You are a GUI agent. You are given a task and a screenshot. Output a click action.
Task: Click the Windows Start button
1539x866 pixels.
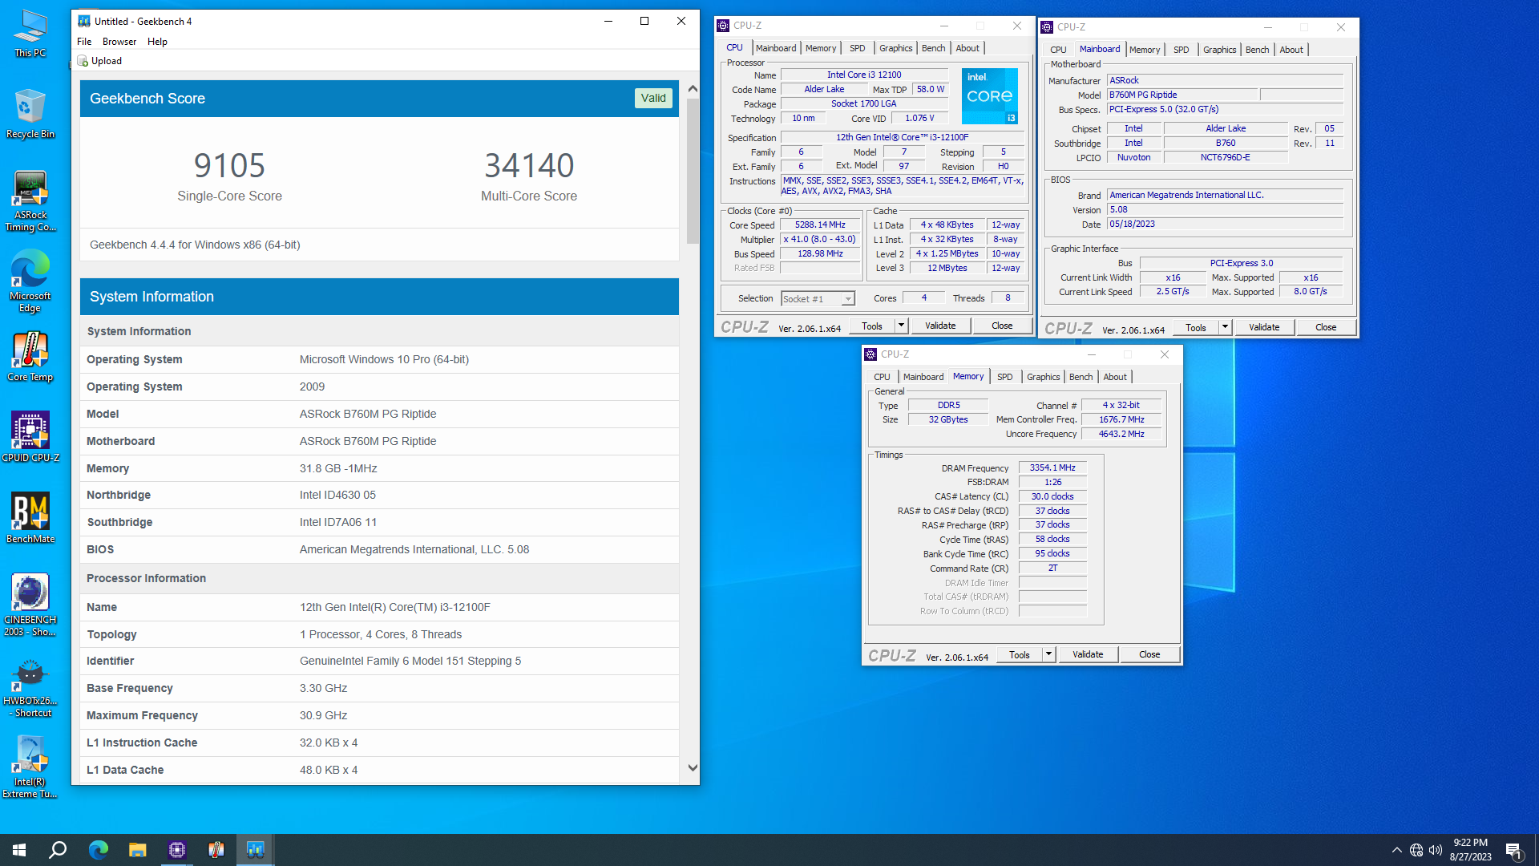(19, 850)
